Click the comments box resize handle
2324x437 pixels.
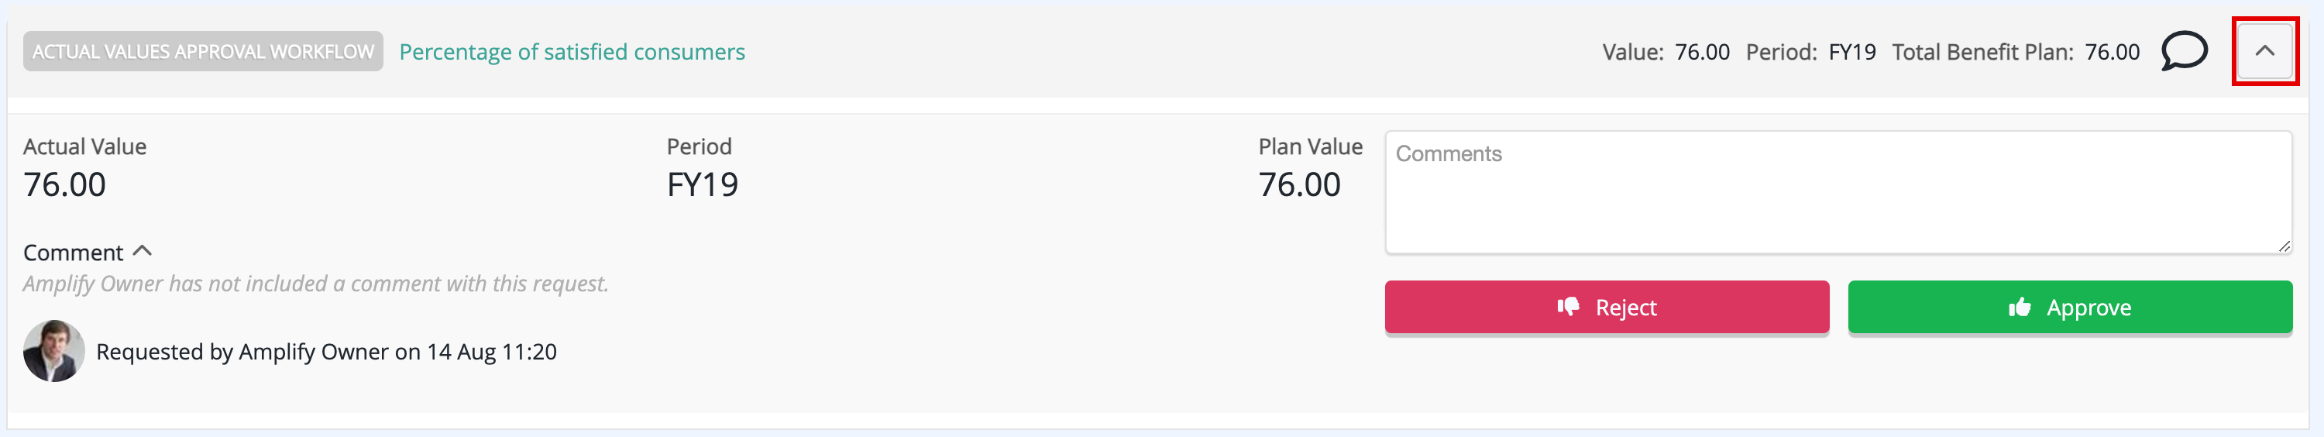pyautogui.click(x=2284, y=246)
